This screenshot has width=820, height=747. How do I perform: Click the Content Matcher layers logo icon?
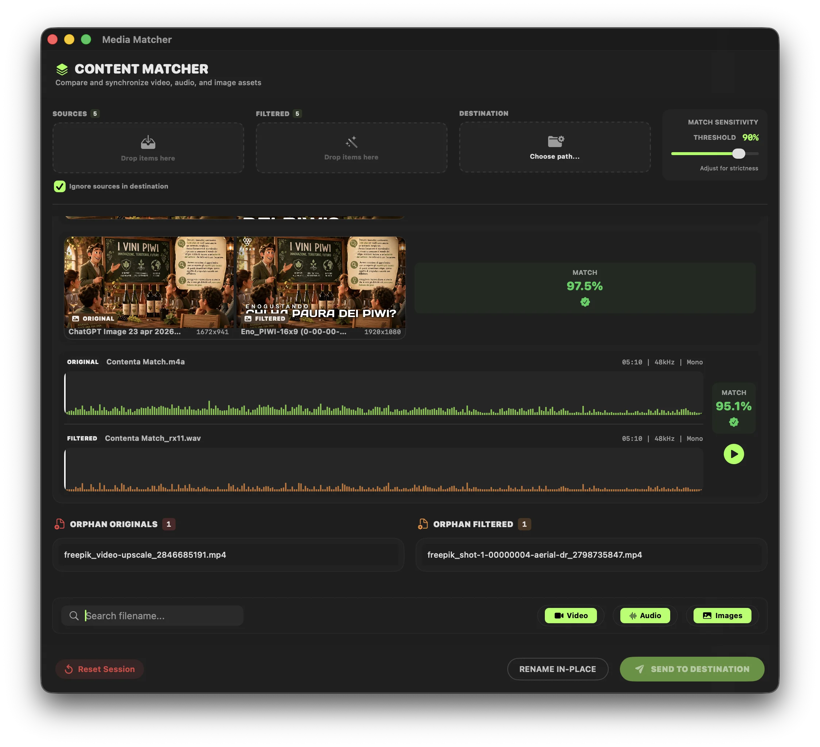(x=62, y=70)
